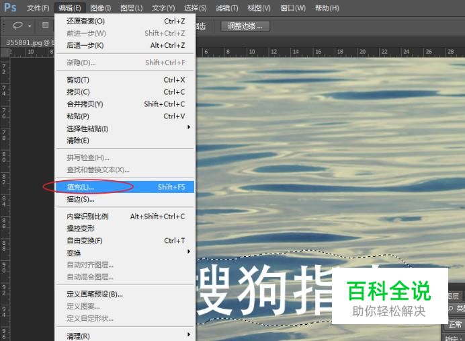Close the 编辑(E) menu header
Screen dimensions: 465x341
coord(70,8)
